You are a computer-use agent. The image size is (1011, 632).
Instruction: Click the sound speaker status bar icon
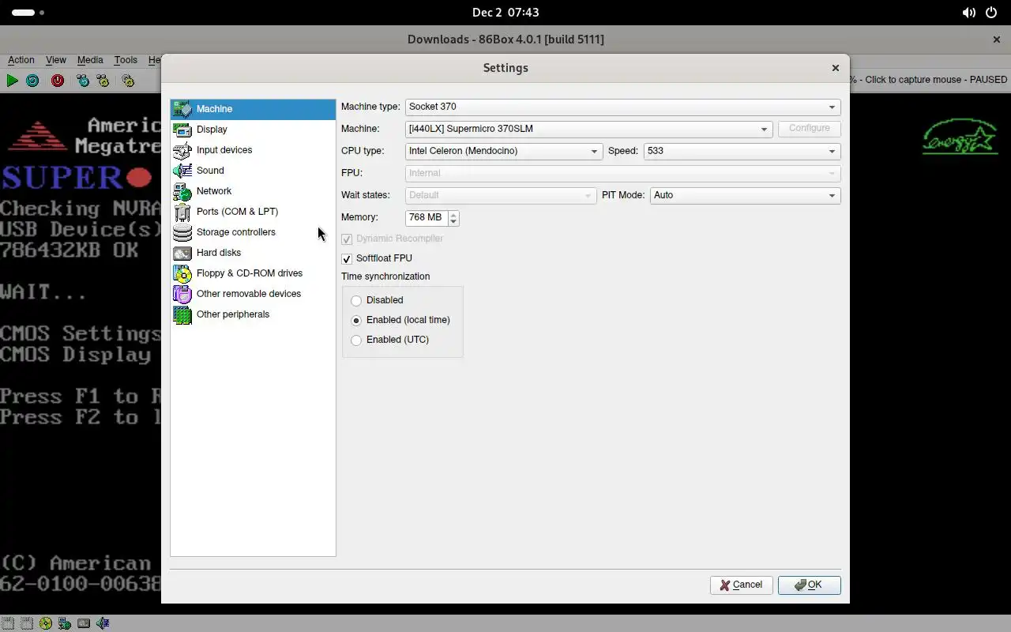103,623
